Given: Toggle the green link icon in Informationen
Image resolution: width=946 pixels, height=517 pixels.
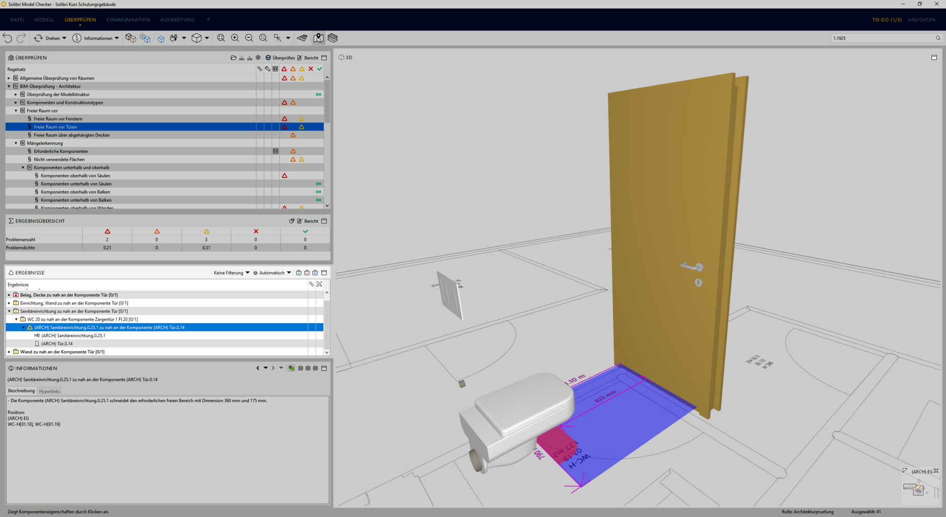Looking at the screenshot, I should point(292,369).
